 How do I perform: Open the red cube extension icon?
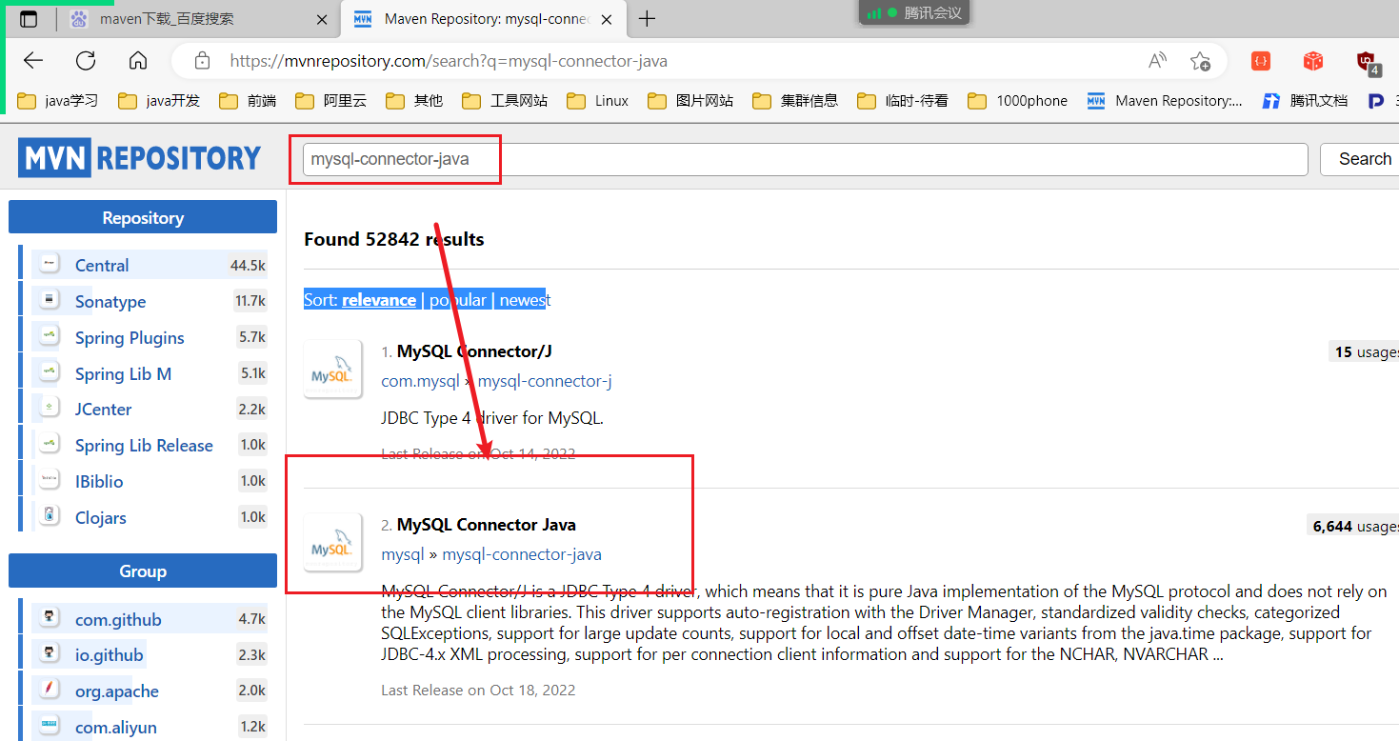point(1313,61)
